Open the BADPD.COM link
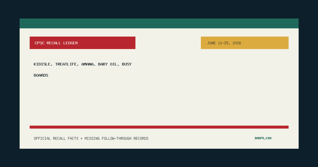Screen dimensions: 318x167 [263, 138]
